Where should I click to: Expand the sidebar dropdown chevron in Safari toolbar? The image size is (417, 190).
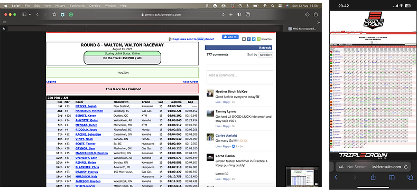click(x=30, y=15)
